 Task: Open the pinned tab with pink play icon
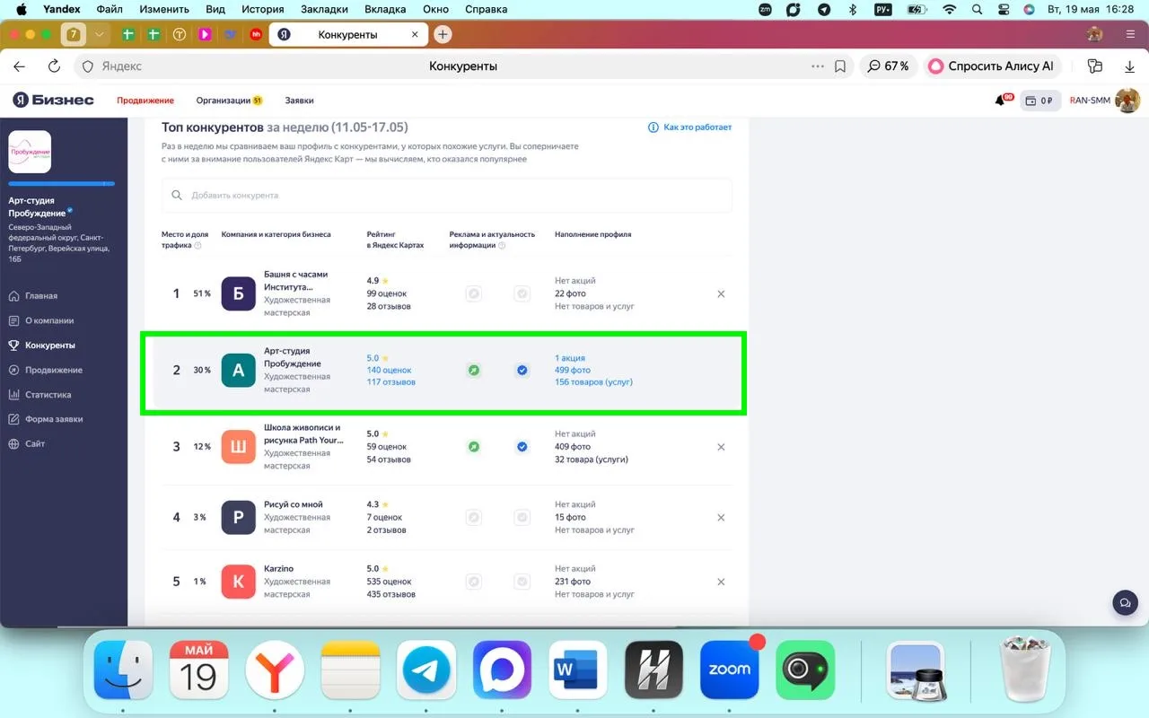coord(205,34)
